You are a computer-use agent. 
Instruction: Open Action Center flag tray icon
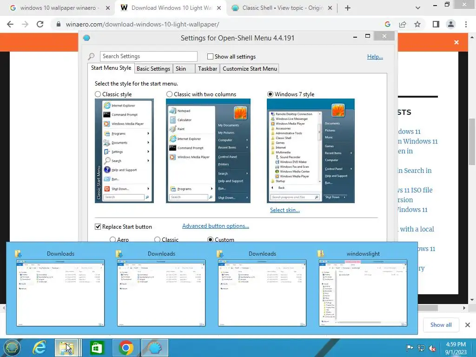point(410,348)
